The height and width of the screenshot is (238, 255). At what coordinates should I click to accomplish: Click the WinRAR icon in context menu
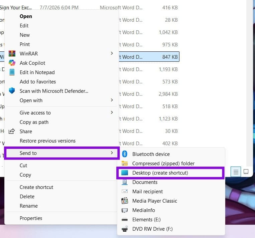[x=12, y=53]
